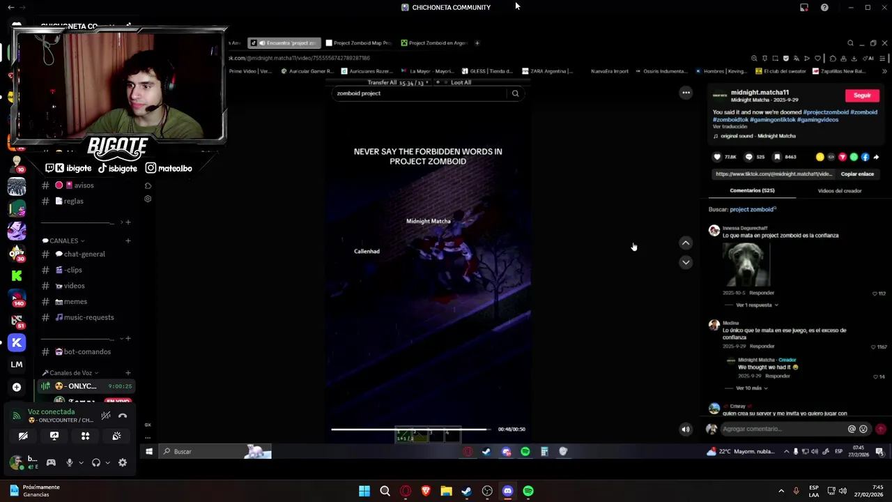Toggle Discord noise suppression icon

(106, 416)
